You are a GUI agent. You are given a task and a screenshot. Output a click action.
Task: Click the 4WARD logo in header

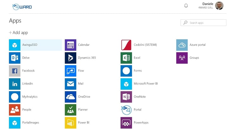click(22, 7)
